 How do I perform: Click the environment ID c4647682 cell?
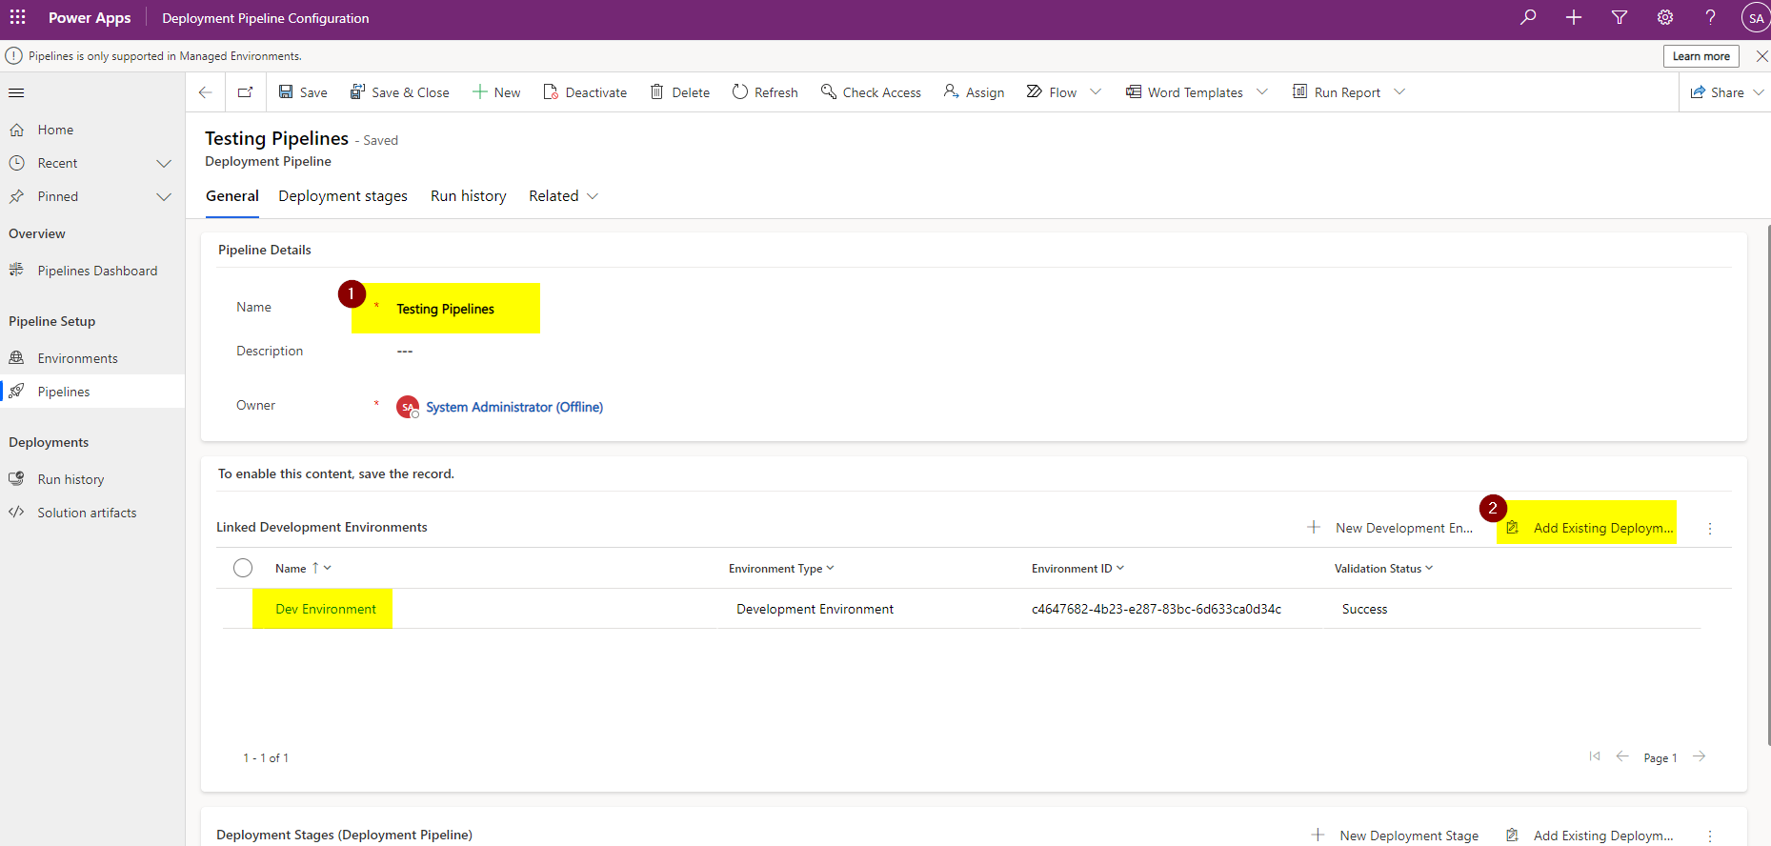[x=1157, y=610]
